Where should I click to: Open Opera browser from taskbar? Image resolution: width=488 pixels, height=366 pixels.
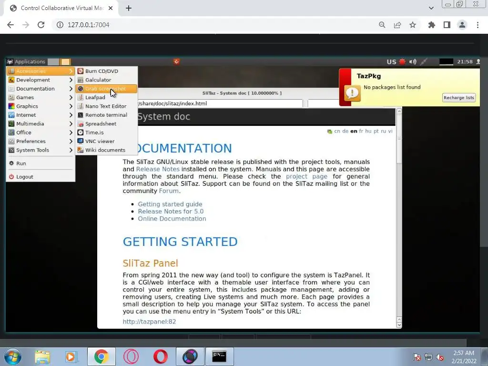(161, 356)
